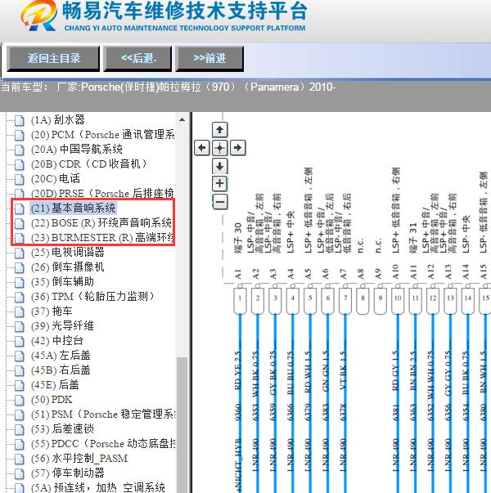This screenshot has width=491, height=493.
Task: Click the 返回主目录 button
Action: point(53,59)
